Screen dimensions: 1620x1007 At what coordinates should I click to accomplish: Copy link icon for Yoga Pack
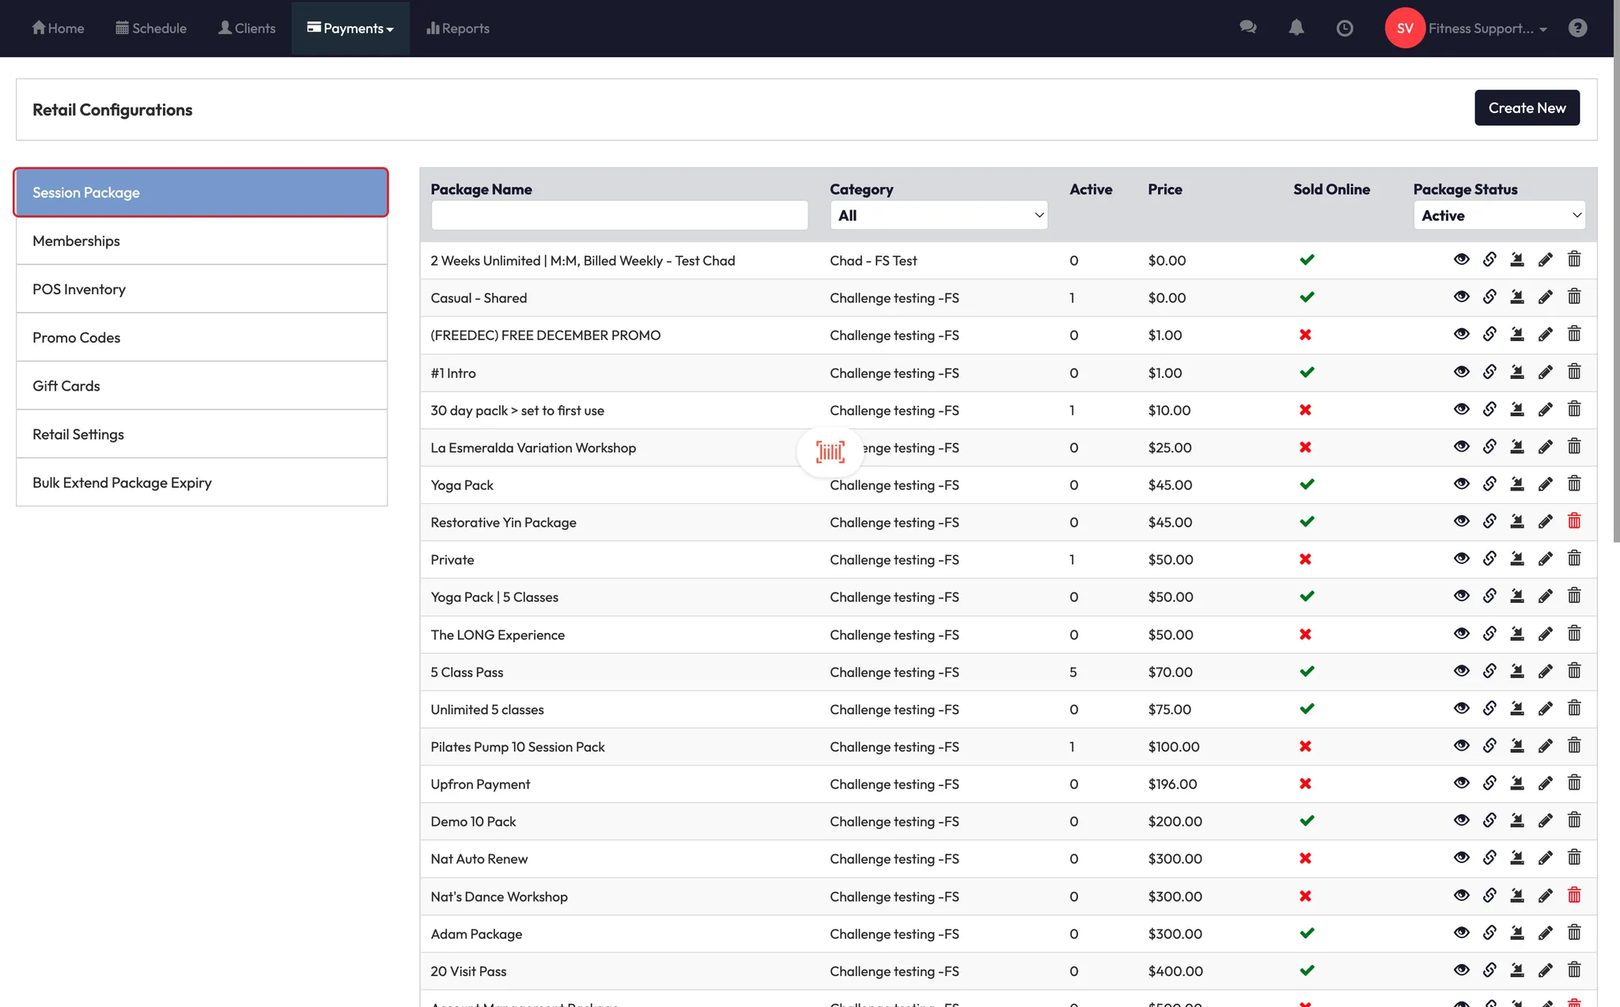1489,484
